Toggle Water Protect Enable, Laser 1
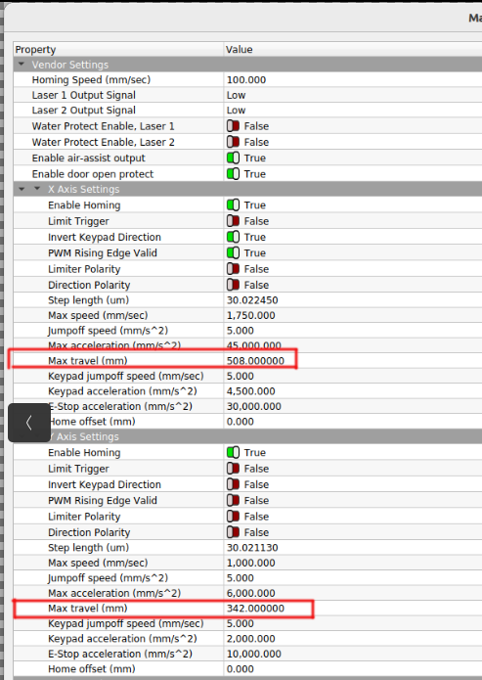 click(x=234, y=126)
